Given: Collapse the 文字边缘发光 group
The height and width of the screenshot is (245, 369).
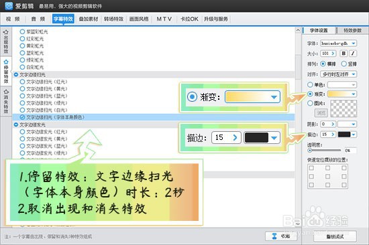Looking at the screenshot, I should [x=16, y=125].
